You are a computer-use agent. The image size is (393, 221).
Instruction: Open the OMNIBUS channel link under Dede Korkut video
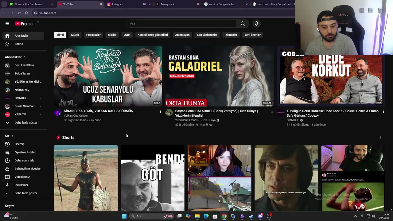(293, 120)
